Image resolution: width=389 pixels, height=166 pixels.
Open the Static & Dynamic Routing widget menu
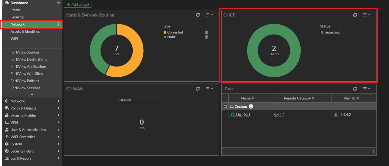pyautogui.click(x=209, y=15)
